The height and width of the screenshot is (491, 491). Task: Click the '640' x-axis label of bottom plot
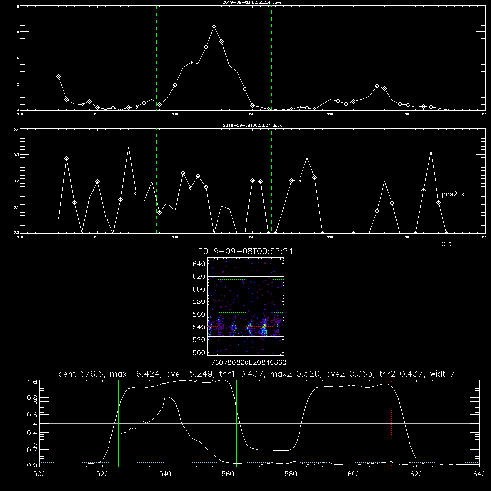479,474
